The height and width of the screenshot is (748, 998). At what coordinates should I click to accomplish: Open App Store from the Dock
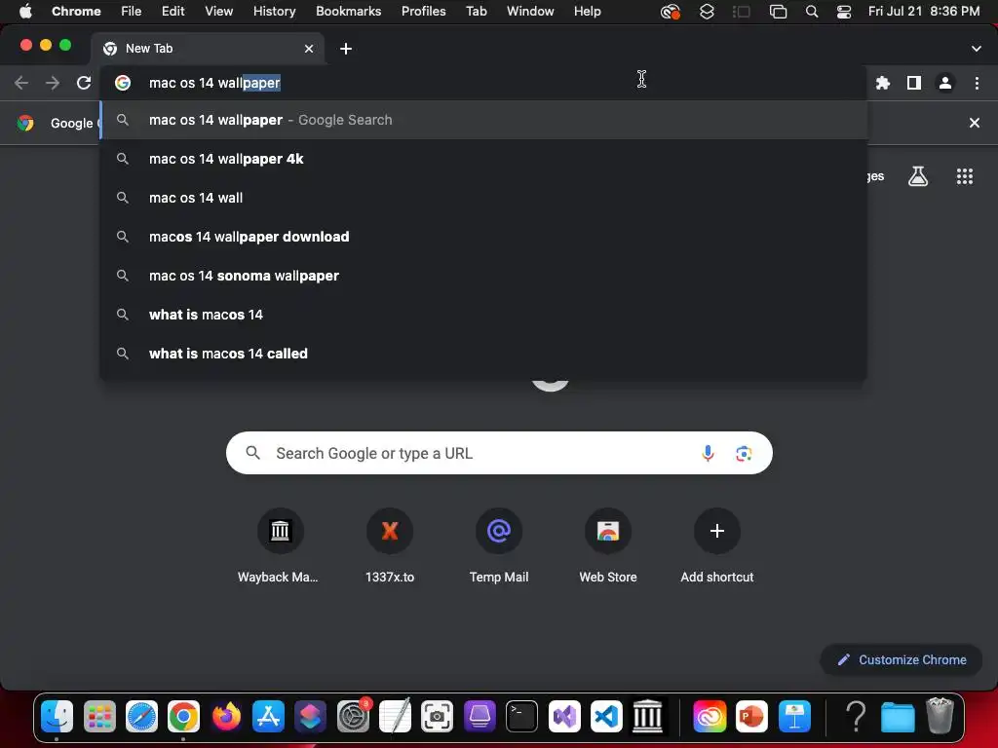(268, 717)
